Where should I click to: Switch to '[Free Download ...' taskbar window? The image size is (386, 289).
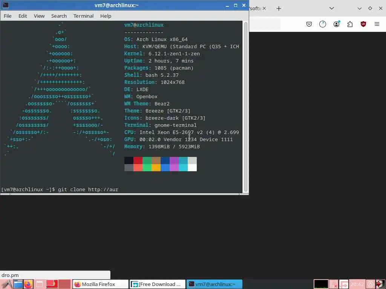[158, 284]
